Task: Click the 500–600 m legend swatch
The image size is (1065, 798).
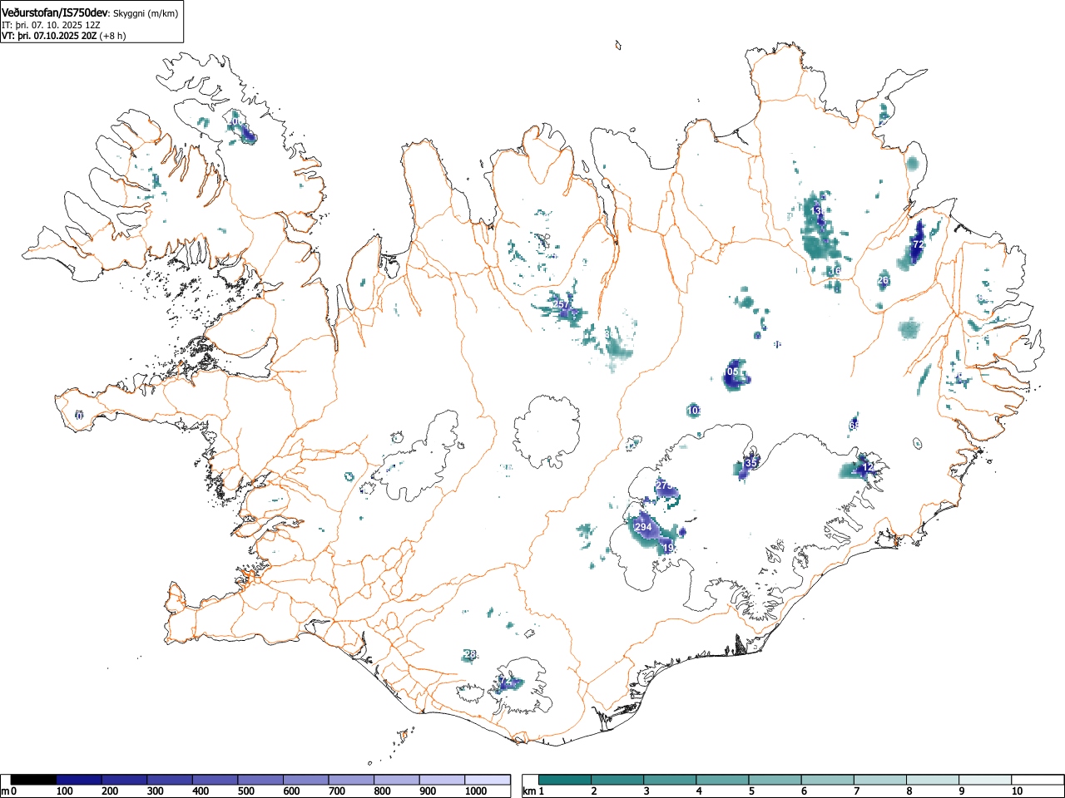Action: click(x=260, y=780)
